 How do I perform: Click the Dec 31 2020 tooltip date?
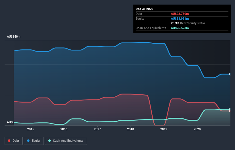[144, 9]
